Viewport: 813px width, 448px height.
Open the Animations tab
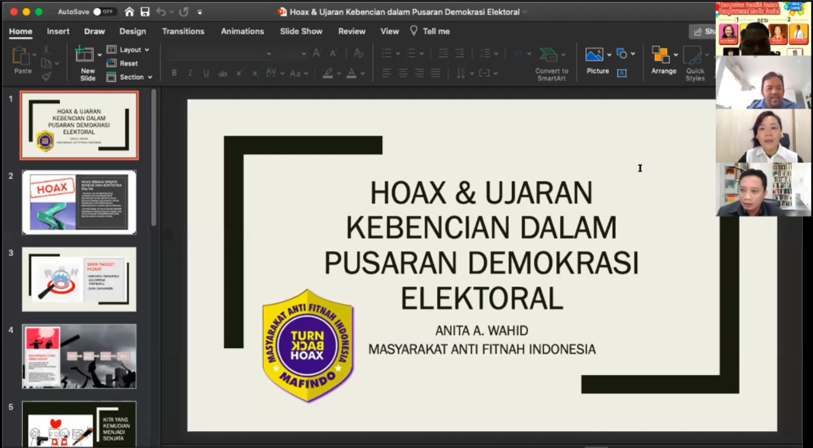(242, 31)
